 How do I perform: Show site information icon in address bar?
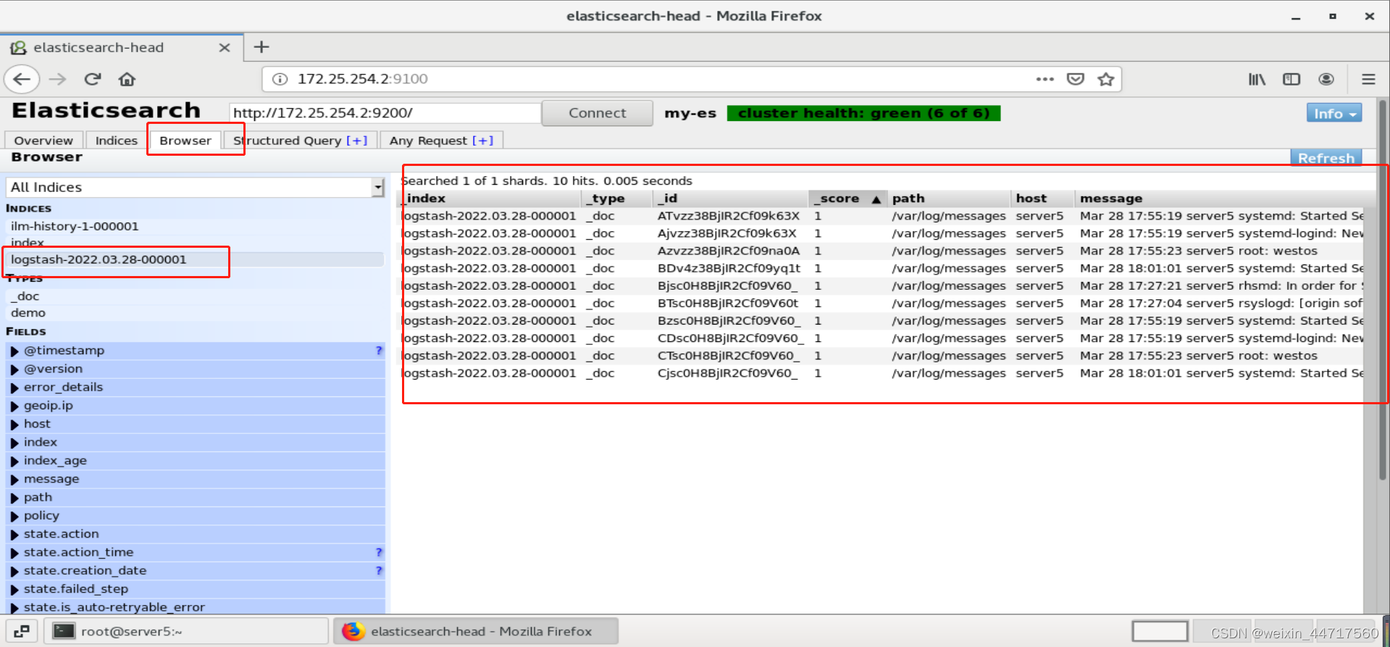point(280,79)
